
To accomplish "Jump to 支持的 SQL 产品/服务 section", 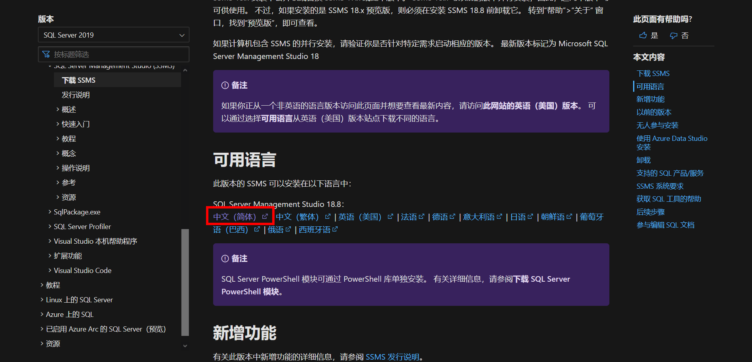I will tap(670, 173).
